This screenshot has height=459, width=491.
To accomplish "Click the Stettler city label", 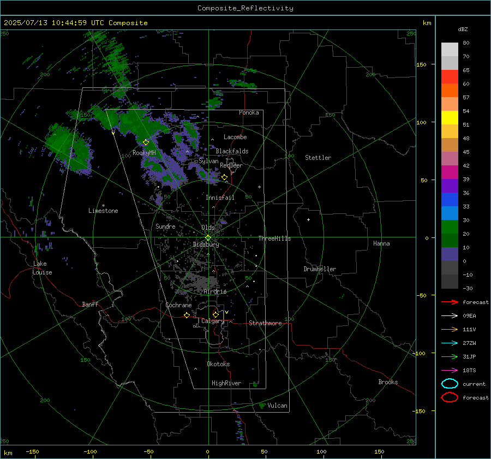I will point(318,158).
